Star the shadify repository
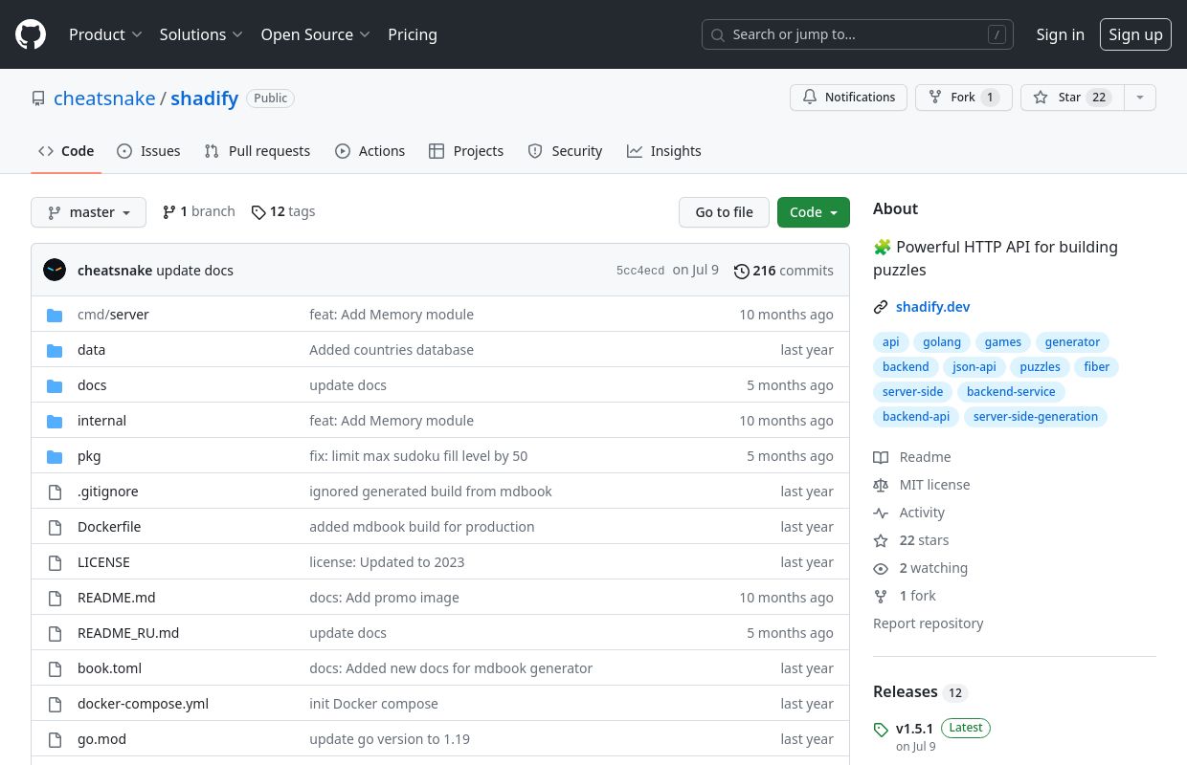Image resolution: width=1187 pixels, height=765 pixels. coord(1072,98)
